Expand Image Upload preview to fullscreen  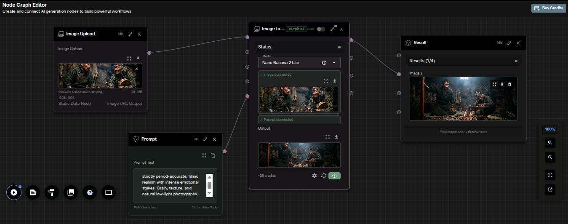pos(129,58)
